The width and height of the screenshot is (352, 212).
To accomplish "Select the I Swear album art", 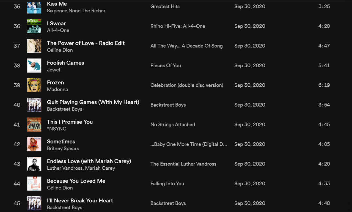I will 34,26.
